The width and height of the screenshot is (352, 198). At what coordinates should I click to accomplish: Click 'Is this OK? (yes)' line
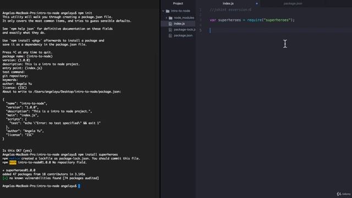tap(17, 151)
